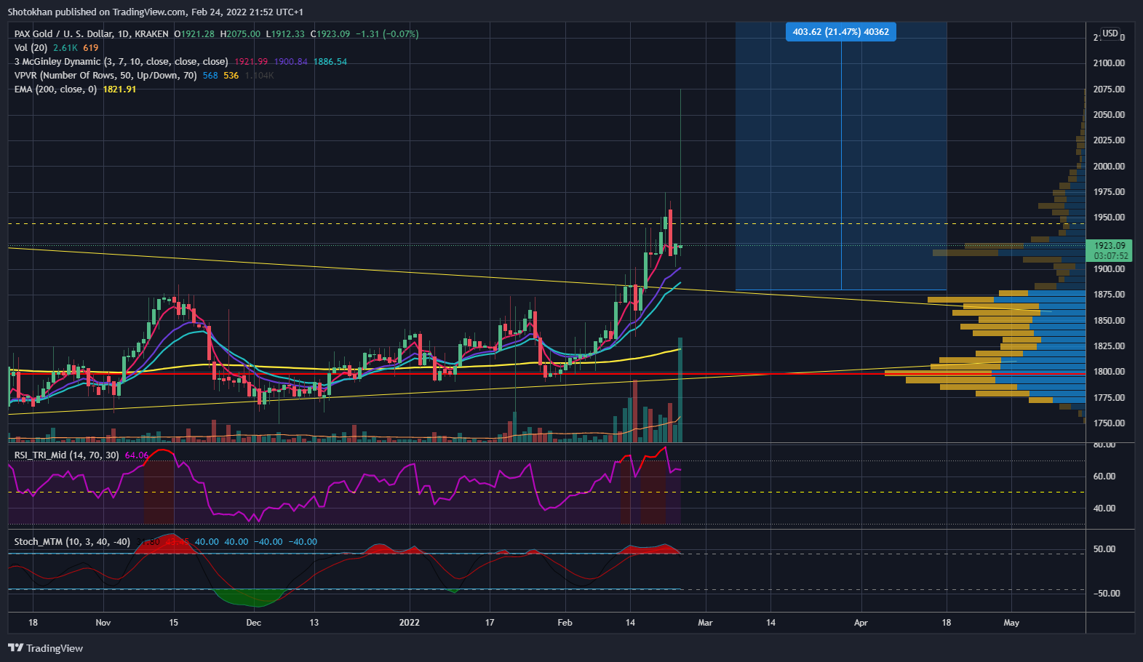
Task: Click the 2050.00 price axis label
Action: point(1109,115)
